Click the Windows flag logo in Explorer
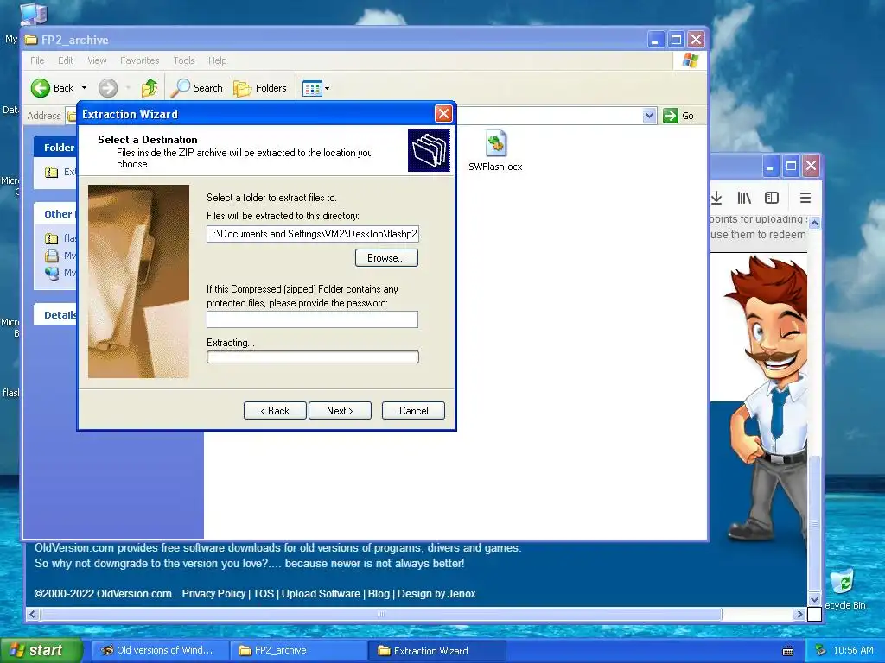885x663 pixels. 691,60
